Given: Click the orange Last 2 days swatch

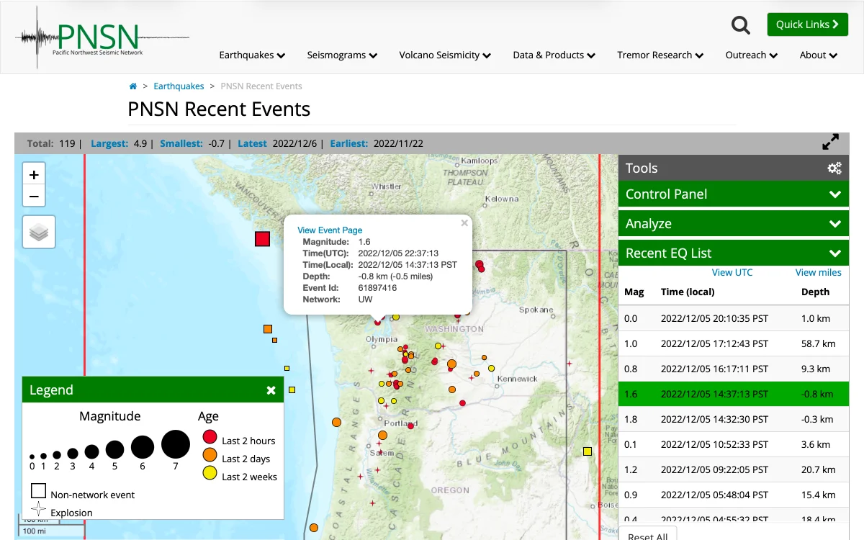Looking at the screenshot, I should [x=210, y=454].
